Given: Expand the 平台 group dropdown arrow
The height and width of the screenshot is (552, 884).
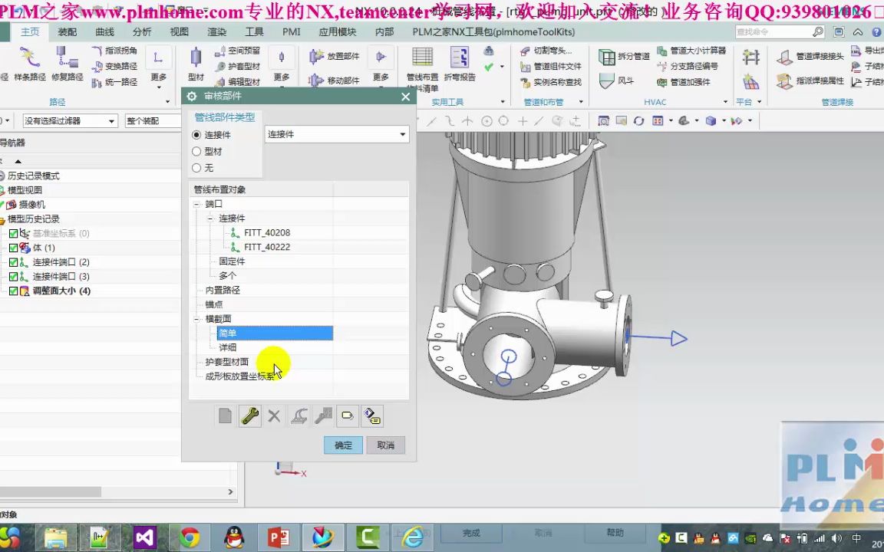Looking at the screenshot, I should 760,102.
